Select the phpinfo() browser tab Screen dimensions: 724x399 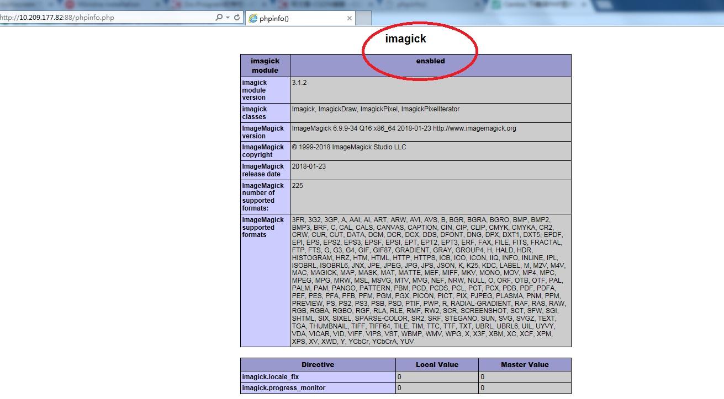click(300, 18)
